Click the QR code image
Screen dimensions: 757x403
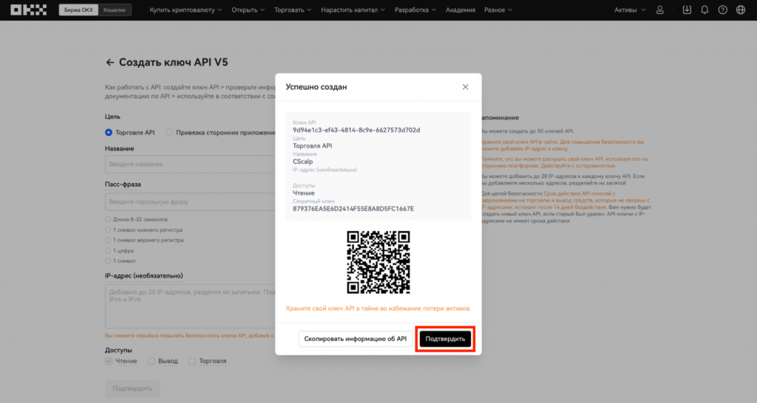pyautogui.click(x=378, y=261)
